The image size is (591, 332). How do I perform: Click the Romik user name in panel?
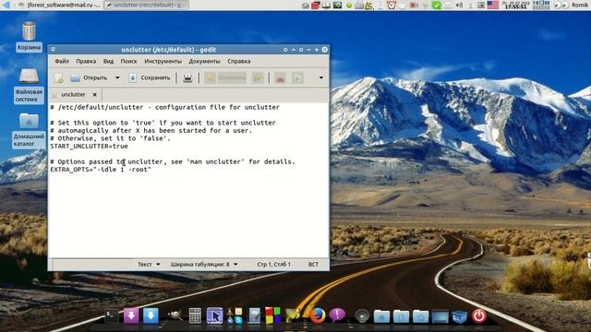click(x=581, y=5)
